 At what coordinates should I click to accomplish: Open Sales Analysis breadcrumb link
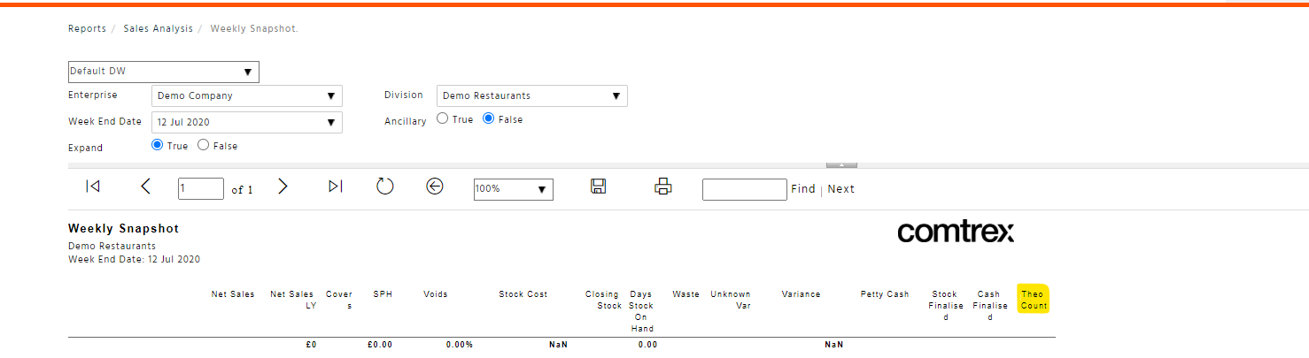(x=158, y=29)
